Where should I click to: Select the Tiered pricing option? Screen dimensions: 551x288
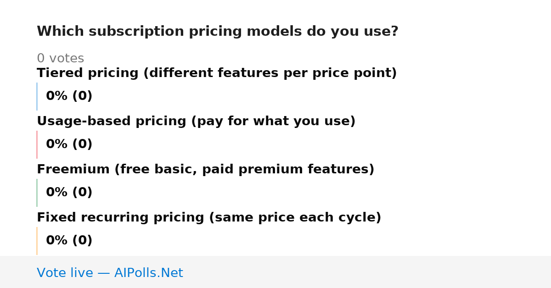217,73
